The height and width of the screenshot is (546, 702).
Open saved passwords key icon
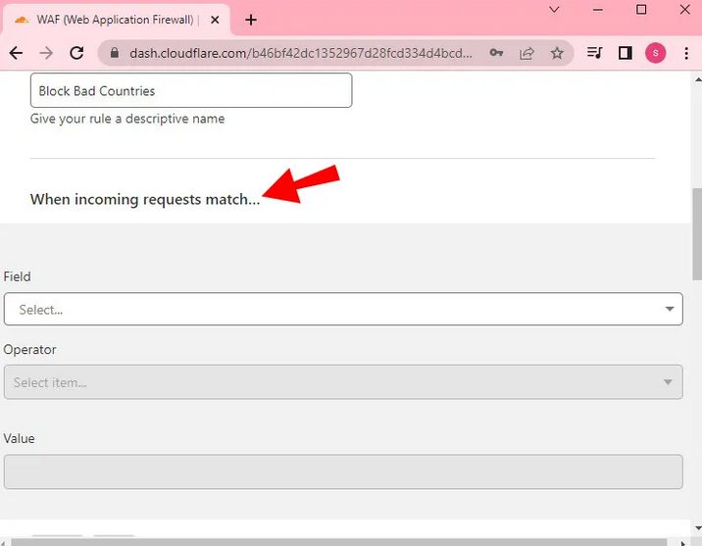(497, 53)
